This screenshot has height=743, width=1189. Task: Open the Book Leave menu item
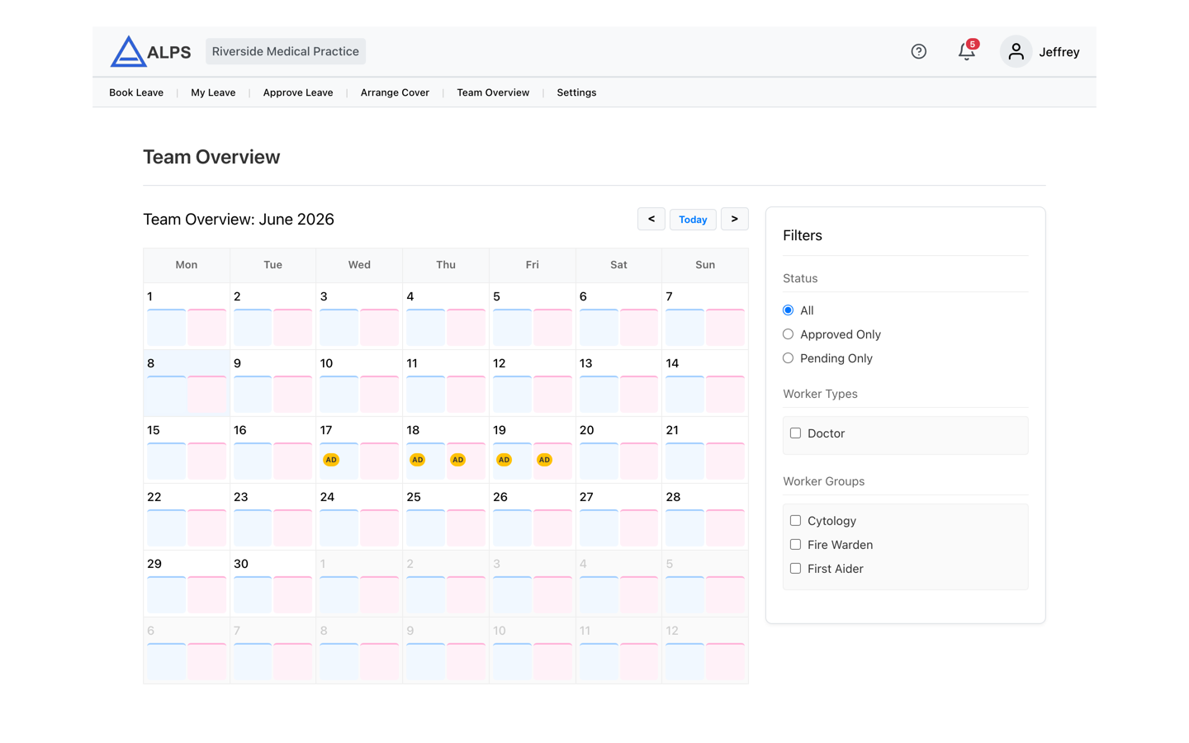point(136,92)
